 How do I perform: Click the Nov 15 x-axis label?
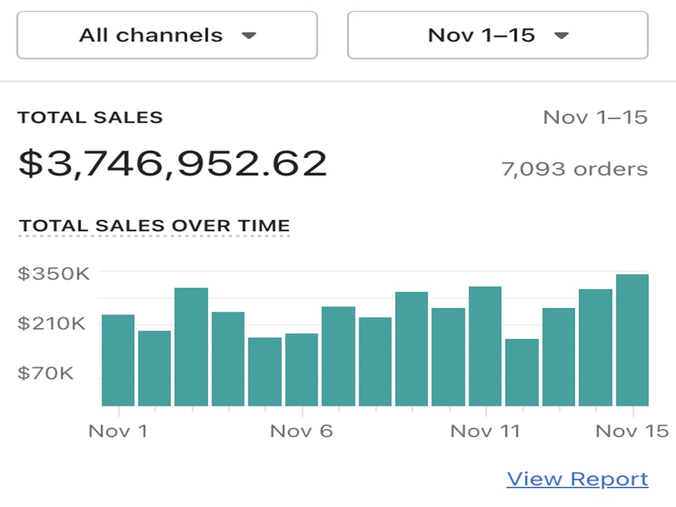click(632, 431)
